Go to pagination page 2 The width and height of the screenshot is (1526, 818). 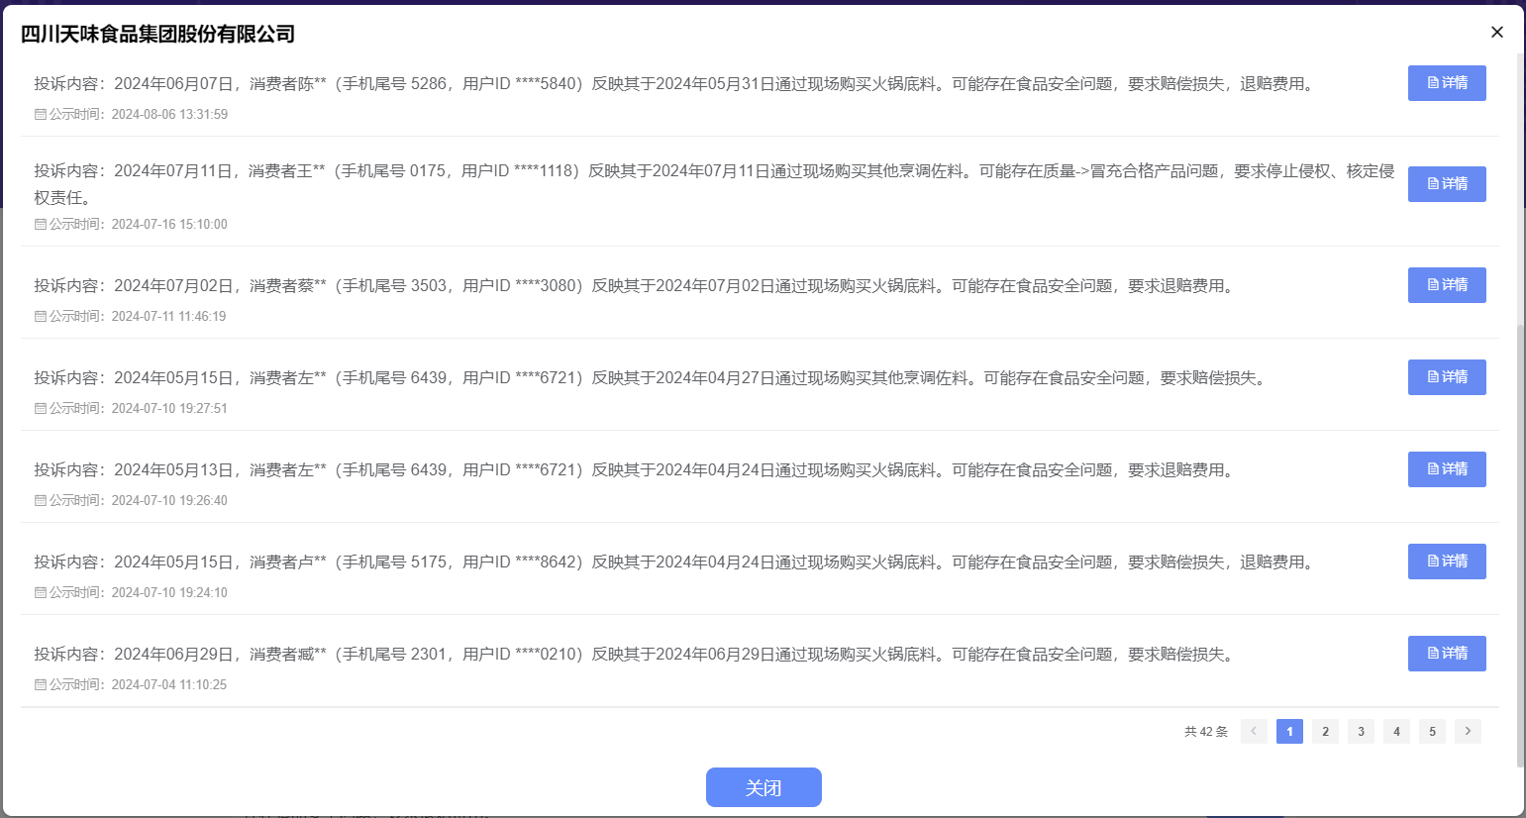tap(1325, 731)
